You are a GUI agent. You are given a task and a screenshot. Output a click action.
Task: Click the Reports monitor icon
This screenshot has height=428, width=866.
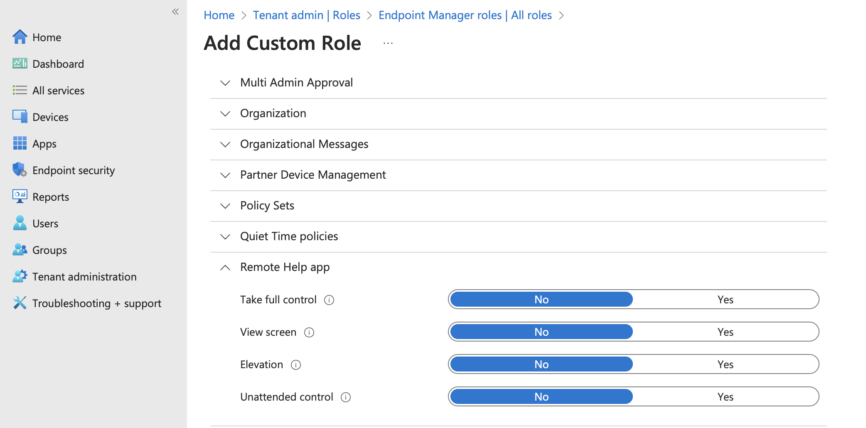click(20, 197)
